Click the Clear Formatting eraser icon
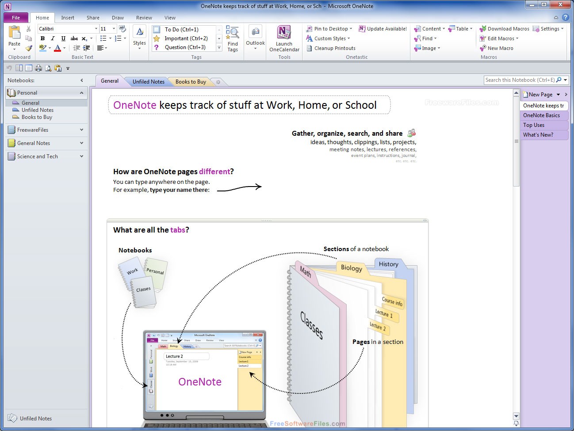 [x=122, y=29]
